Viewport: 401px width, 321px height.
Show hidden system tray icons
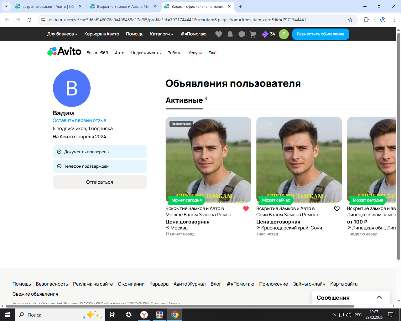point(333,315)
